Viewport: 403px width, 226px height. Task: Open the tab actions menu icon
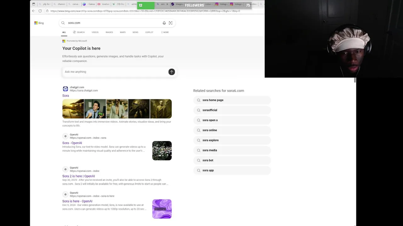34,4
